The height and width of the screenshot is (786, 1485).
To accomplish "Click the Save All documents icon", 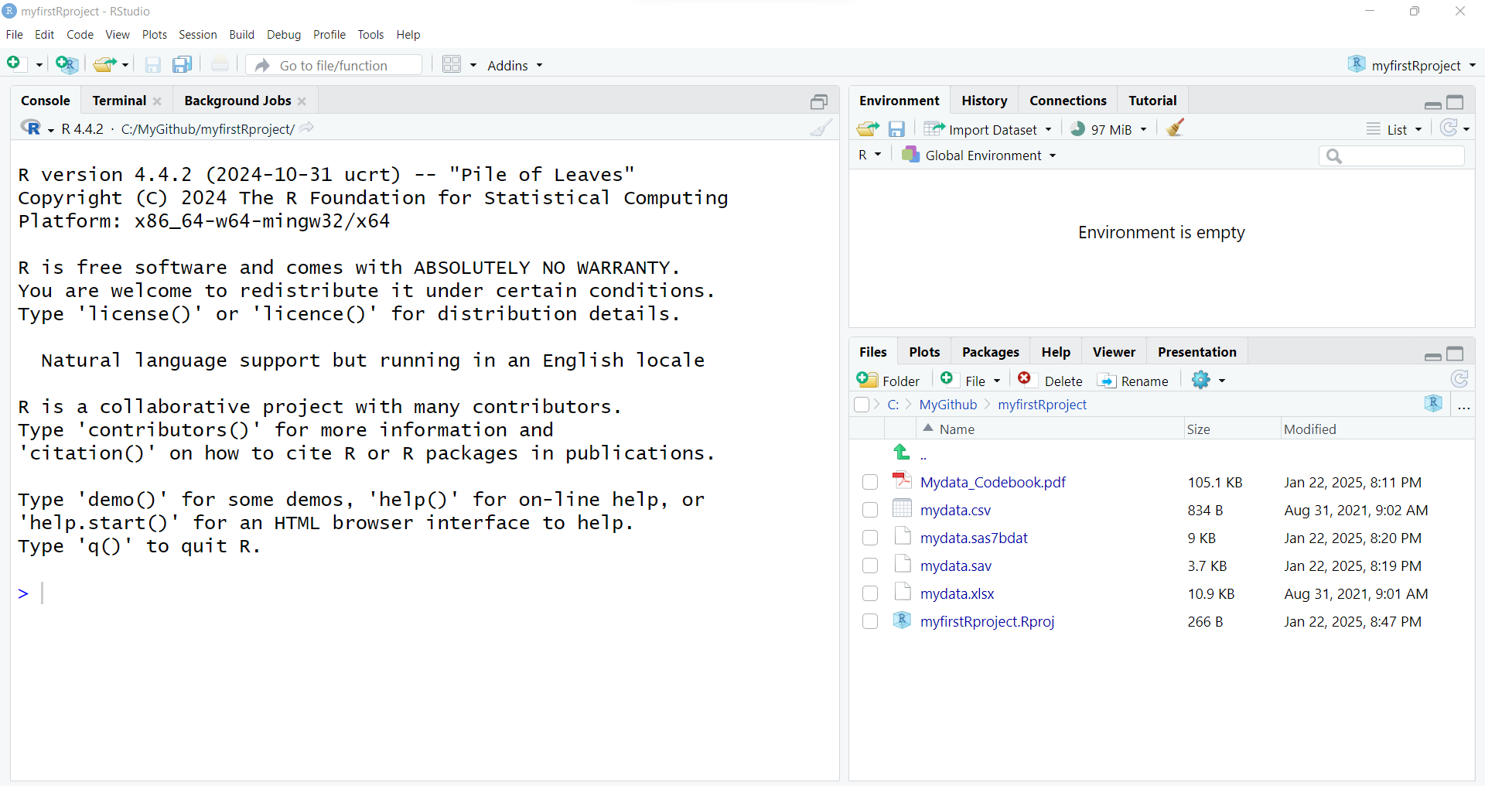I will [x=182, y=65].
